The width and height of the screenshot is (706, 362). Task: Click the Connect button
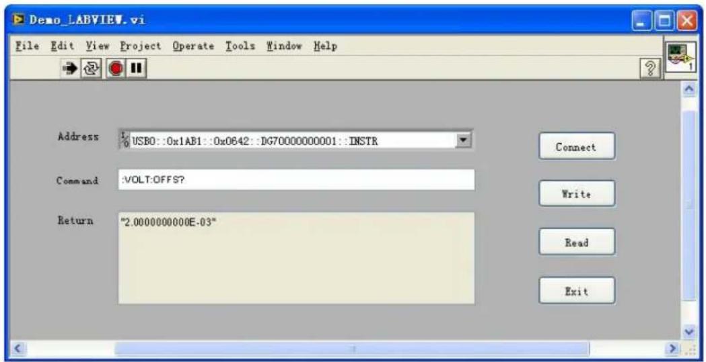(577, 146)
